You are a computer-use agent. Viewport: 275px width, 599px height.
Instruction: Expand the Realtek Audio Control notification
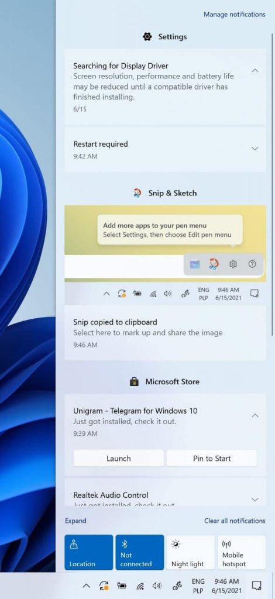click(255, 500)
